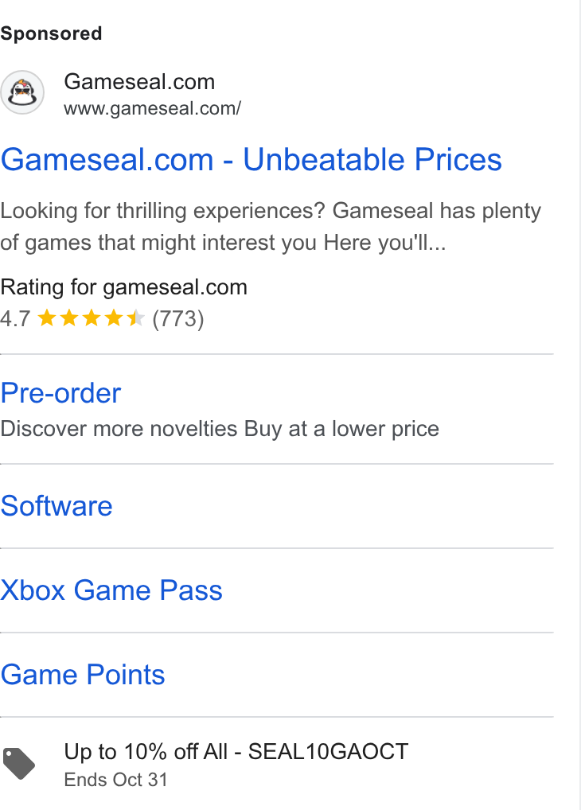
Task: Open the Xbox Game Pass sitelink
Action: pyautogui.click(x=111, y=590)
